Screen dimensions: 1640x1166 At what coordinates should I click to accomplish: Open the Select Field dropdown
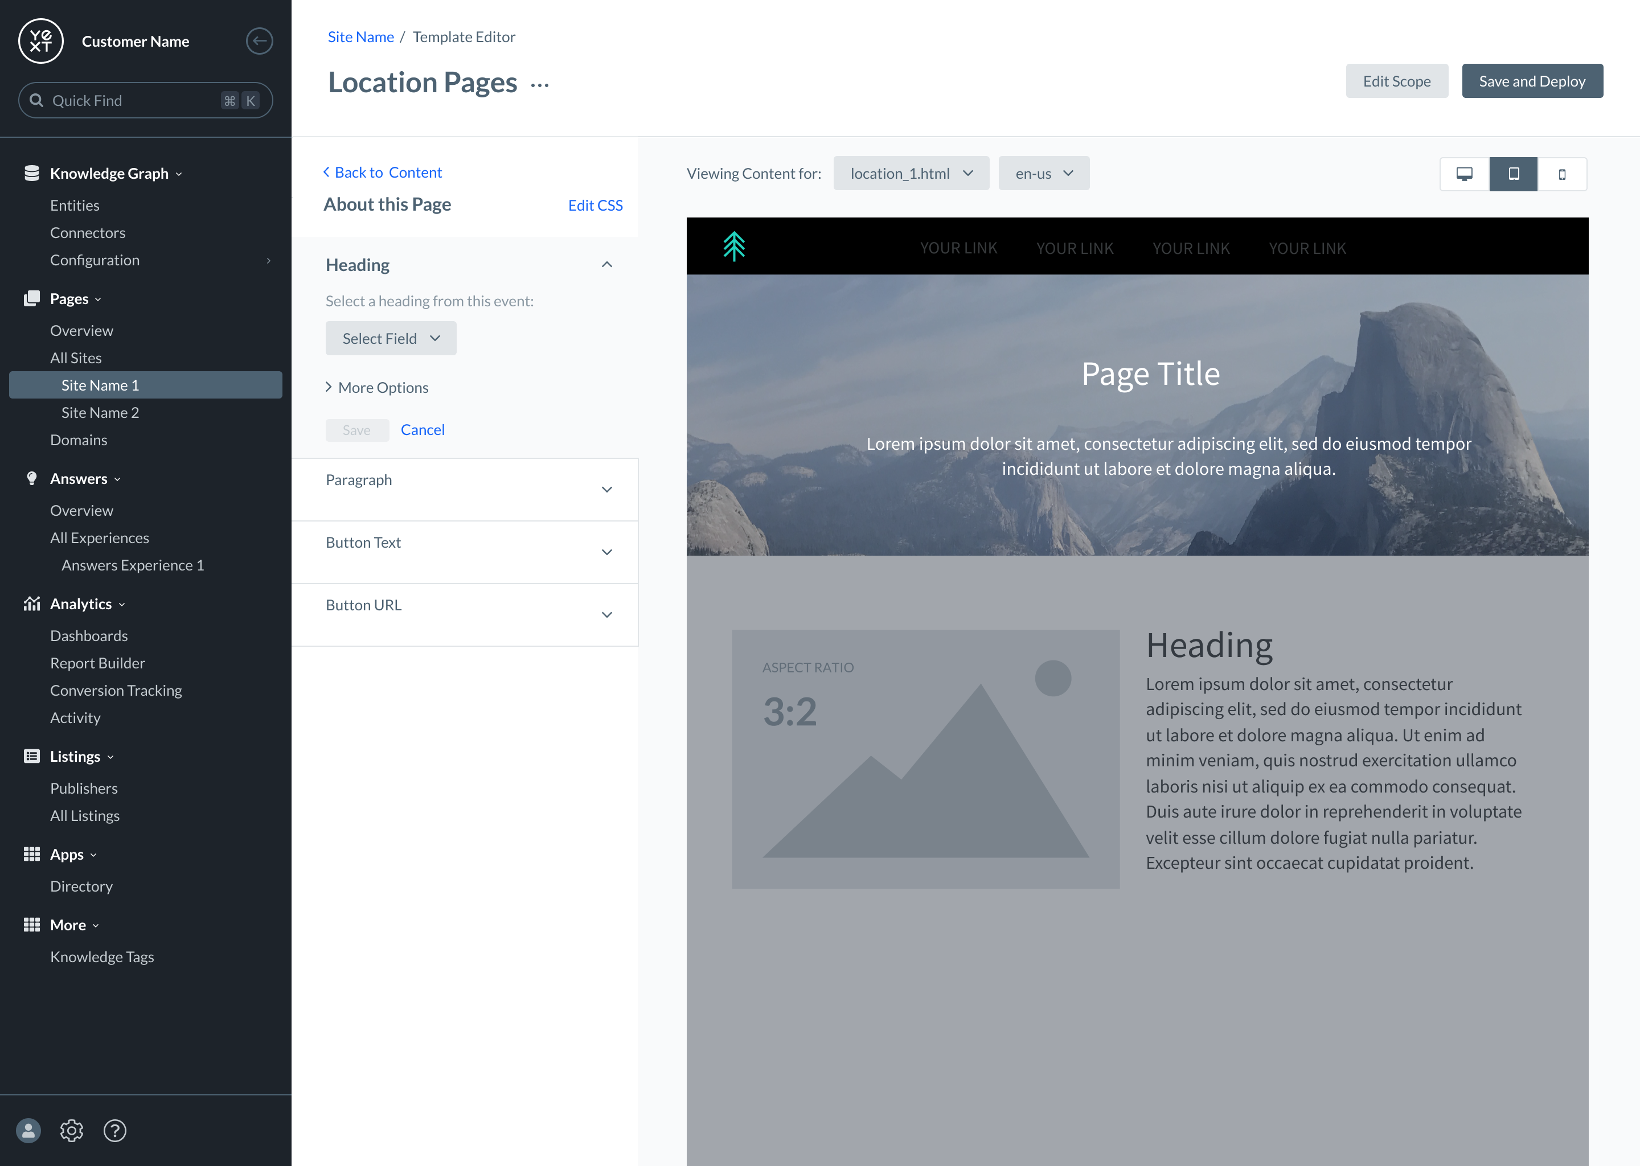(391, 338)
